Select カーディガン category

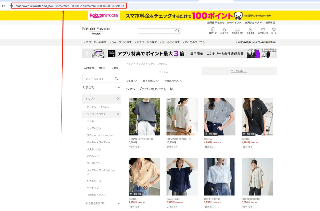point(94,128)
